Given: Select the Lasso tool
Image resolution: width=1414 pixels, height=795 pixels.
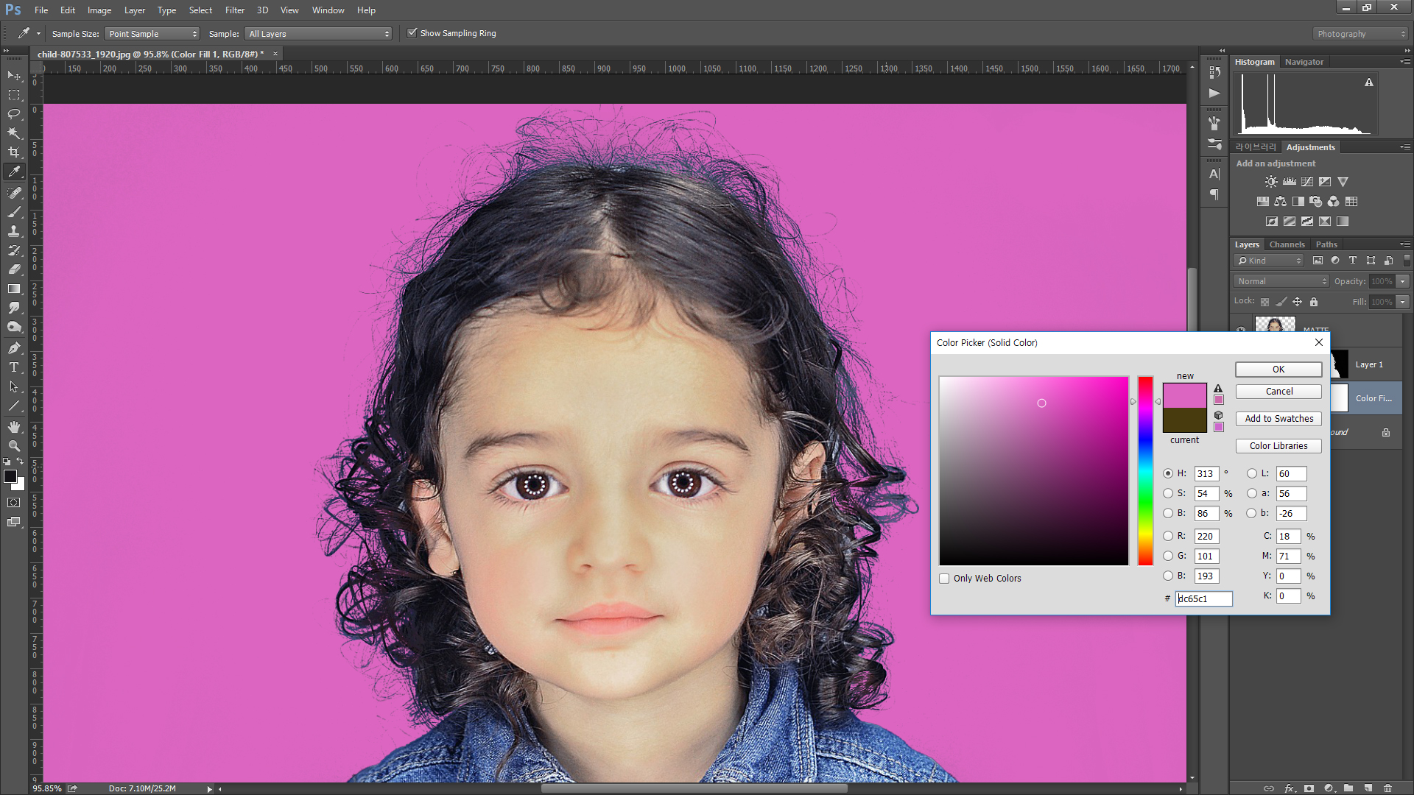Looking at the screenshot, I should coord(13,114).
